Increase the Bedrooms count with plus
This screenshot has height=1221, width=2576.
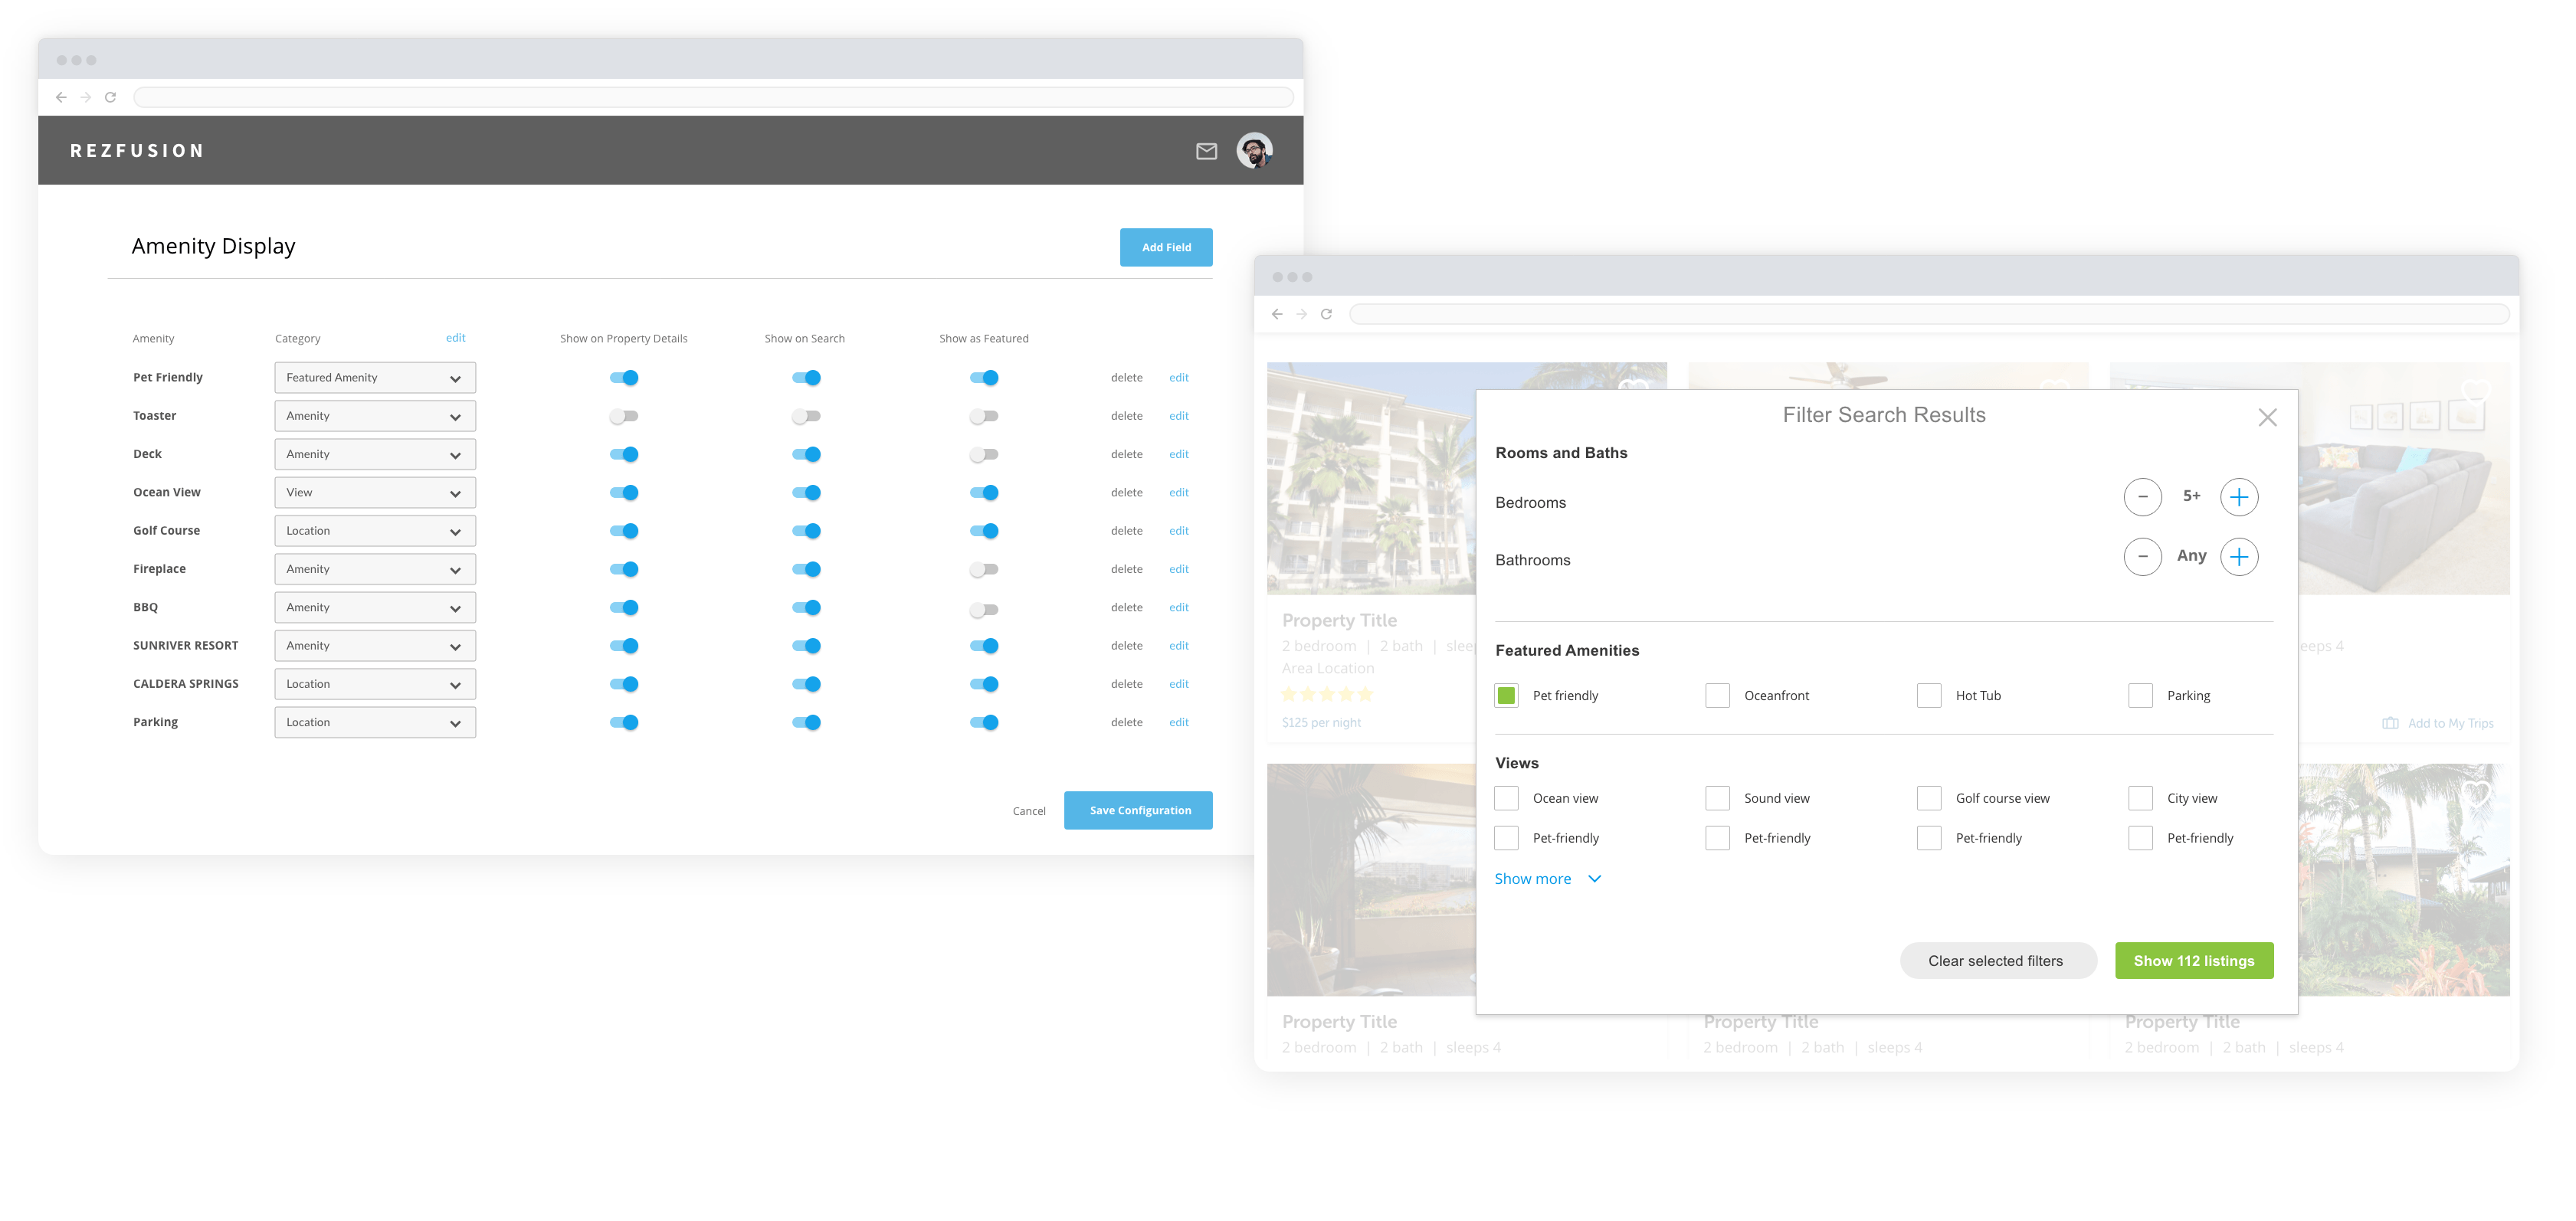2239,497
